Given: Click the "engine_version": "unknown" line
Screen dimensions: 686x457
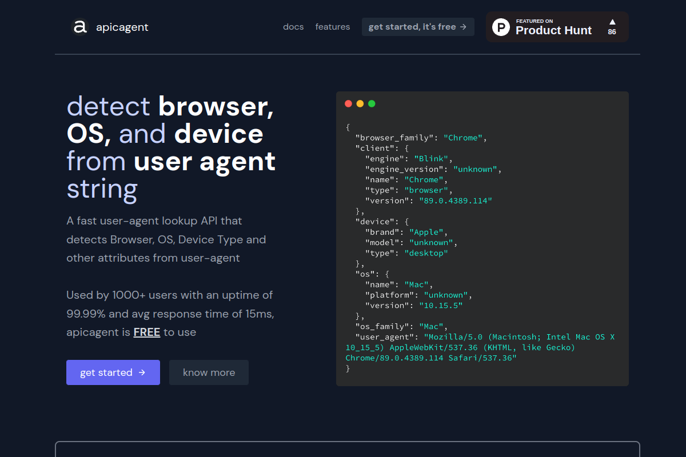Looking at the screenshot, I should tap(433, 169).
